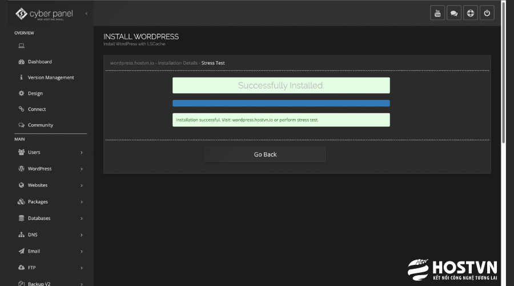Click the Users group icon
Viewport: 514px width, 286px height.
[x=21, y=152]
